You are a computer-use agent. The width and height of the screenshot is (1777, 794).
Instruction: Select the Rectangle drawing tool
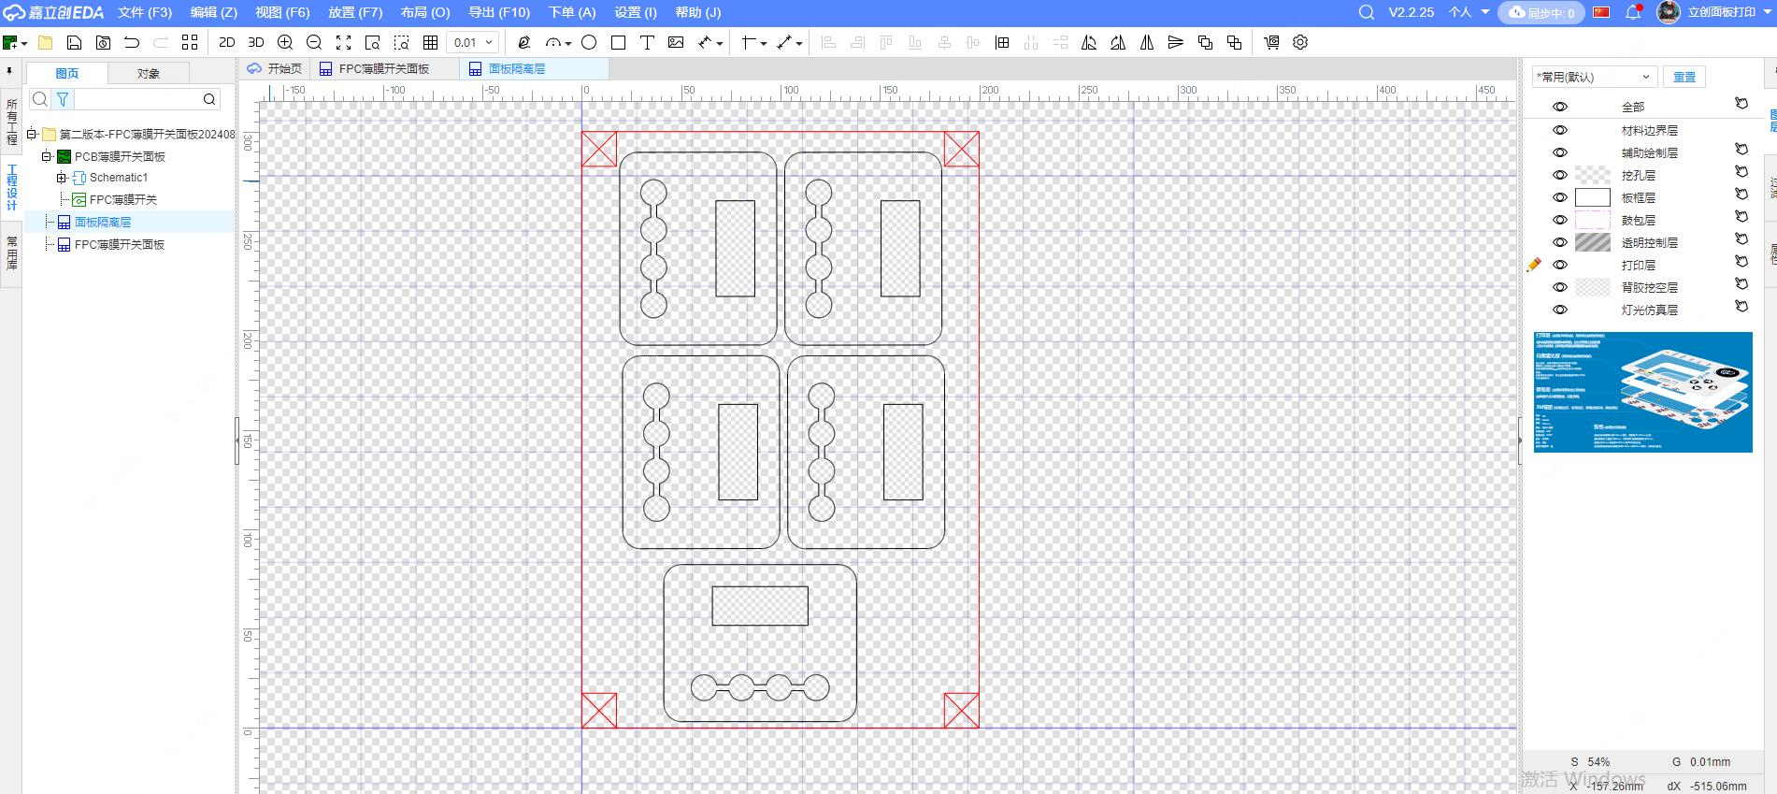tap(618, 42)
